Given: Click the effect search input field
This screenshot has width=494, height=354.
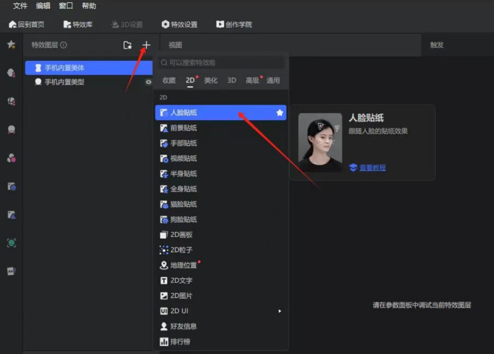Looking at the screenshot, I should coord(222,63).
